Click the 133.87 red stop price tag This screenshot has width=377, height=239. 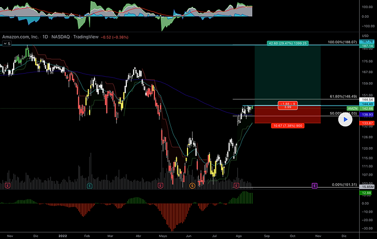(x=367, y=123)
